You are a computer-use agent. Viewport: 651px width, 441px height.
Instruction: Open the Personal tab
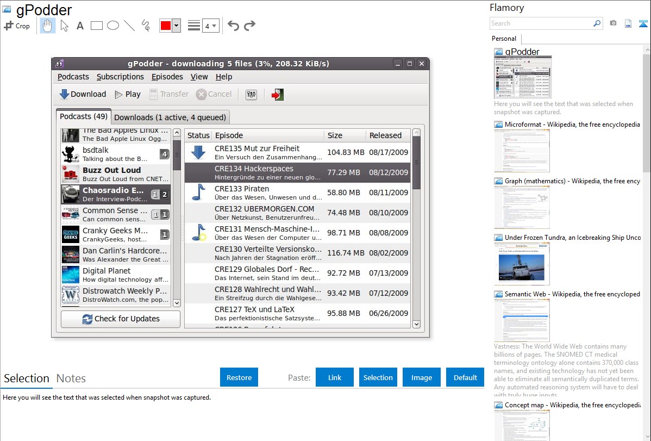[x=504, y=39]
